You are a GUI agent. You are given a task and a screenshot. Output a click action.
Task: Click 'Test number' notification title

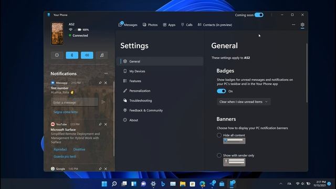tap(59, 88)
